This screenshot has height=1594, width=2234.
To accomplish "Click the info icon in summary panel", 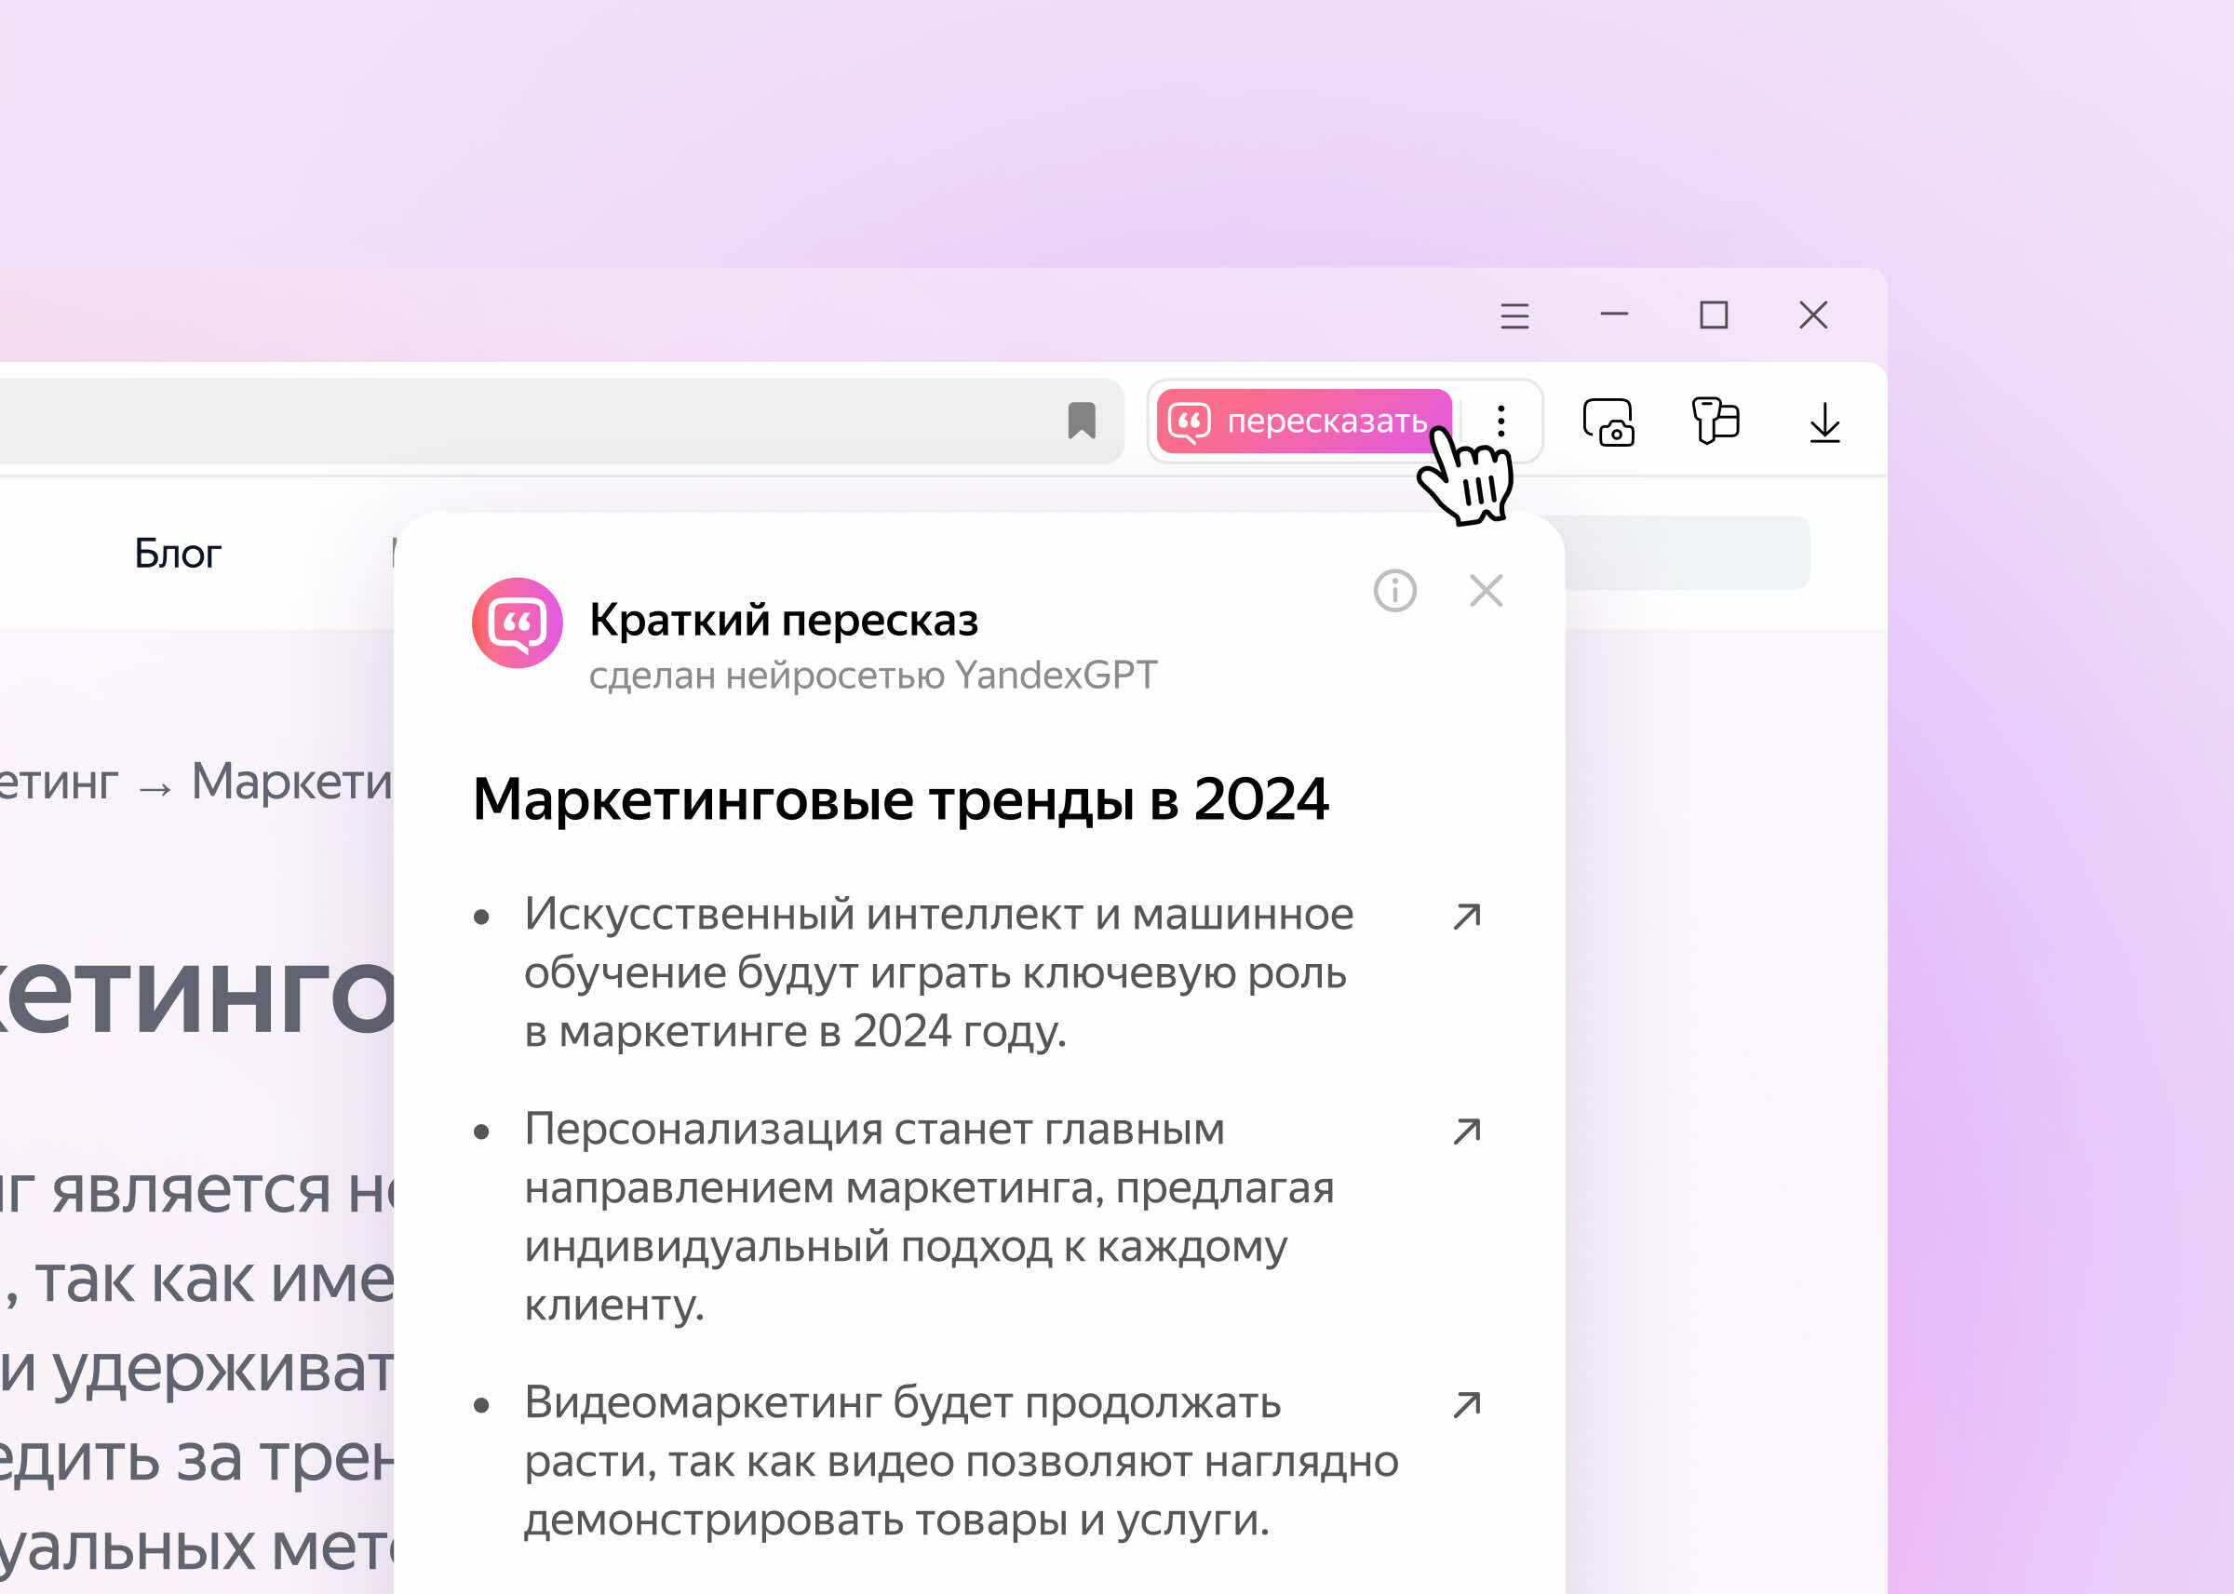I will [1393, 591].
